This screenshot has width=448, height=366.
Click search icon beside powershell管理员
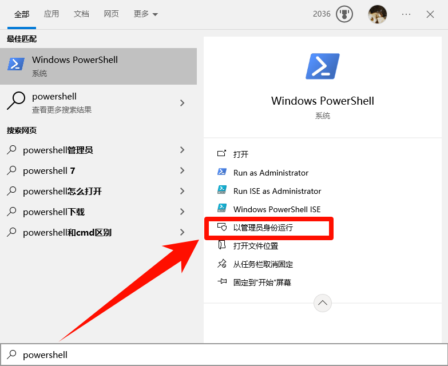(11, 150)
